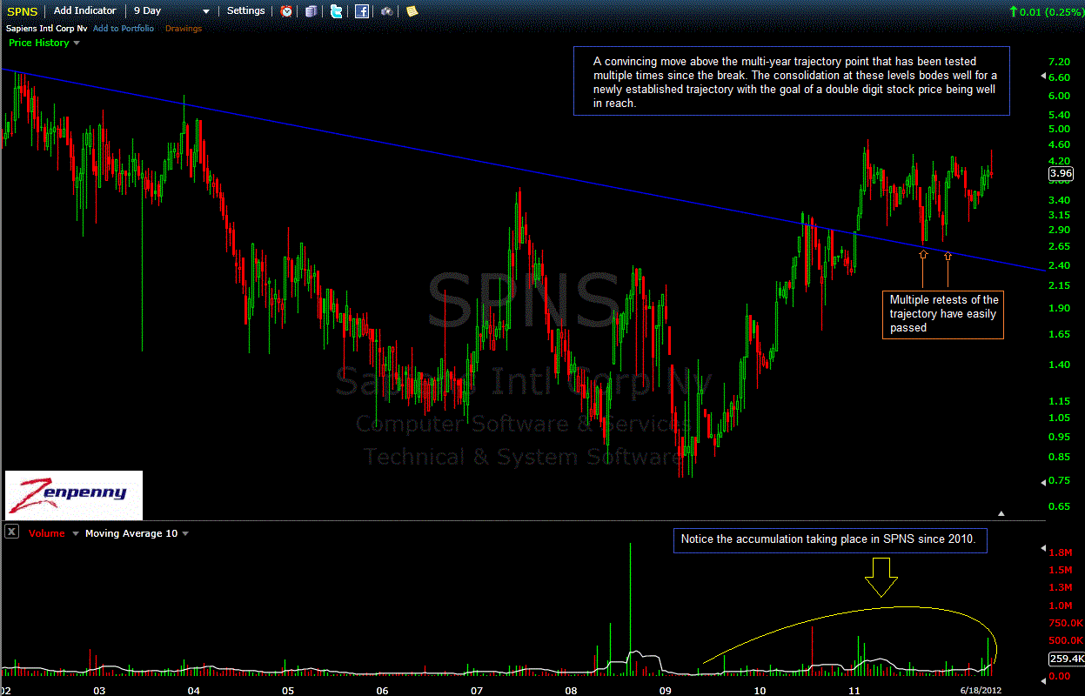The width and height of the screenshot is (1085, 696).
Task: Share chart via the Facebook icon
Action: point(362,11)
